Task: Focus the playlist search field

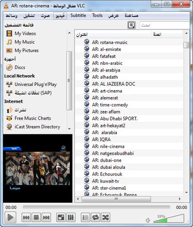Action: 164,25
